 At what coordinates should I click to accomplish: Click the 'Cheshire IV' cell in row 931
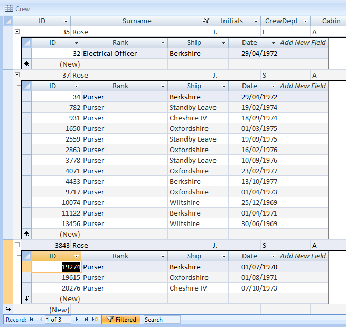[x=198, y=118]
